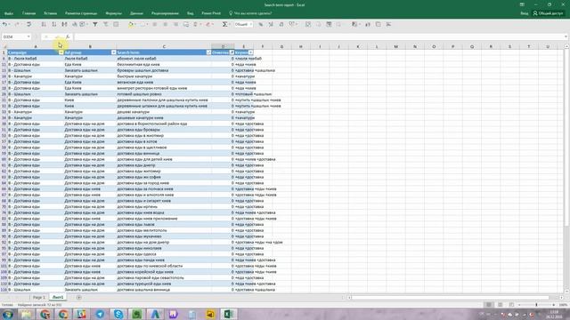Click the Select All corner triangle
Screen dimensions: 570x320
tap(4, 46)
